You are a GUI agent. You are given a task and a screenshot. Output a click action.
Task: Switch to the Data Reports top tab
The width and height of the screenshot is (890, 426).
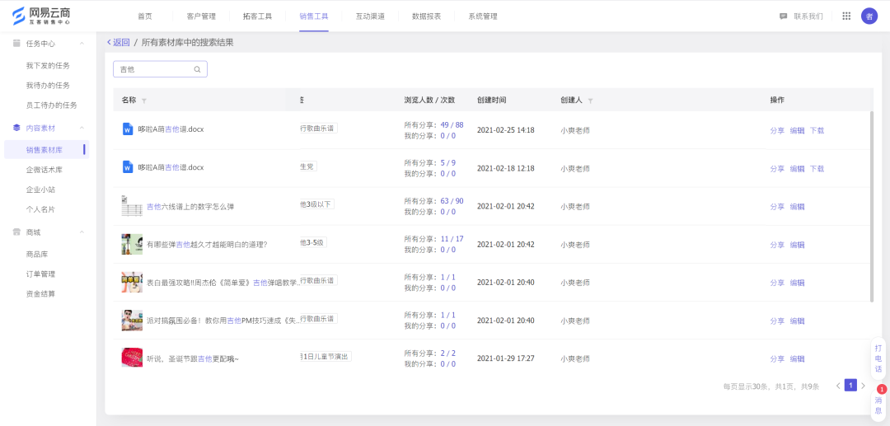coord(426,16)
